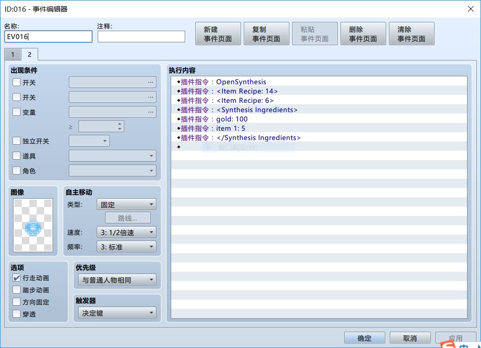Select the closing </Synthesis Ingredients> command line
481x348 pixels.
click(319, 138)
